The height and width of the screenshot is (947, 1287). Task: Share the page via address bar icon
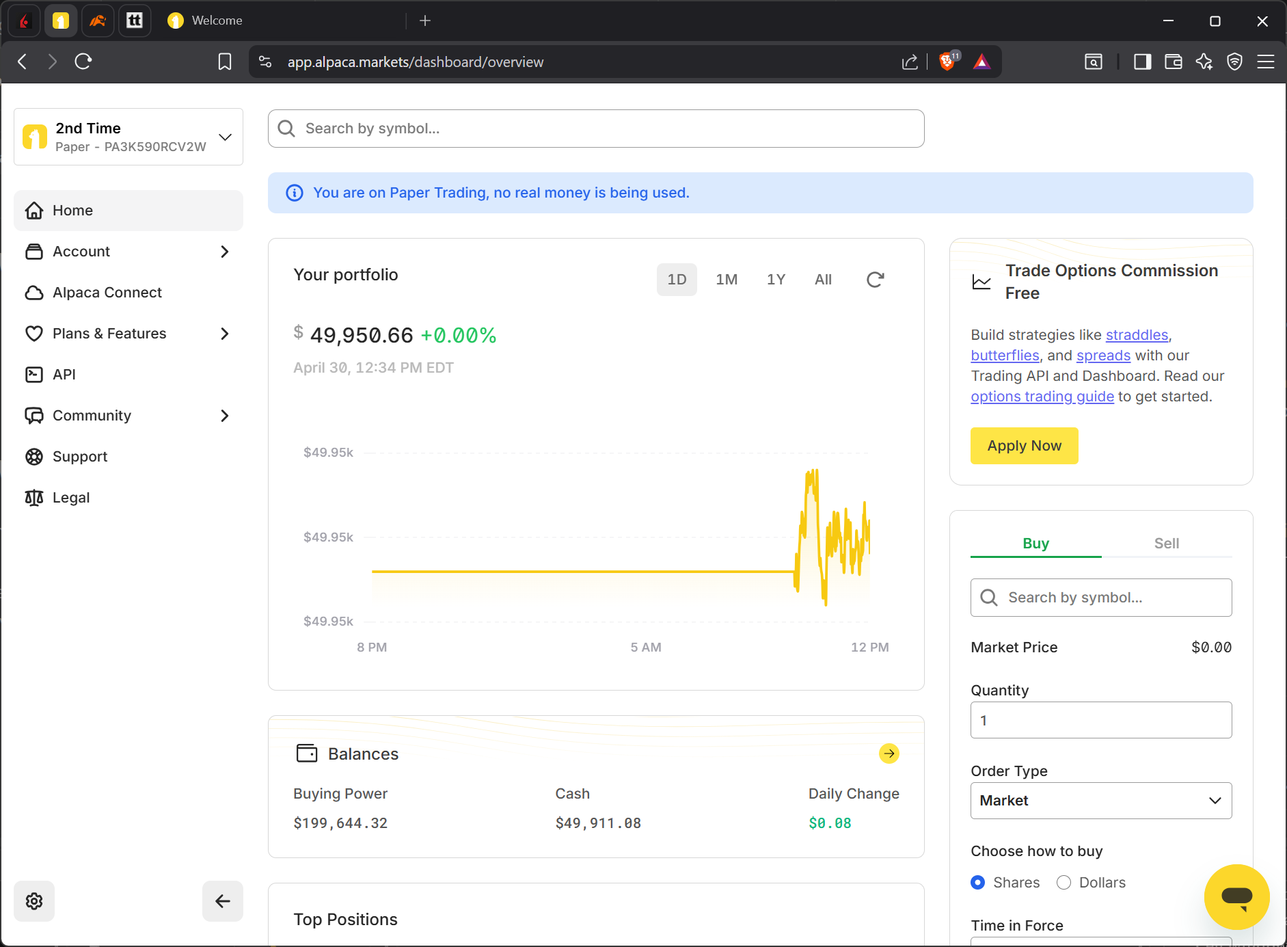click(x=910, y=62)
